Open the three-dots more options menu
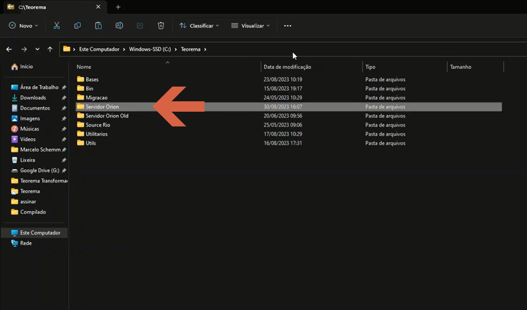The height and width of the screenshot is (310, 527). tap(287, 26)
